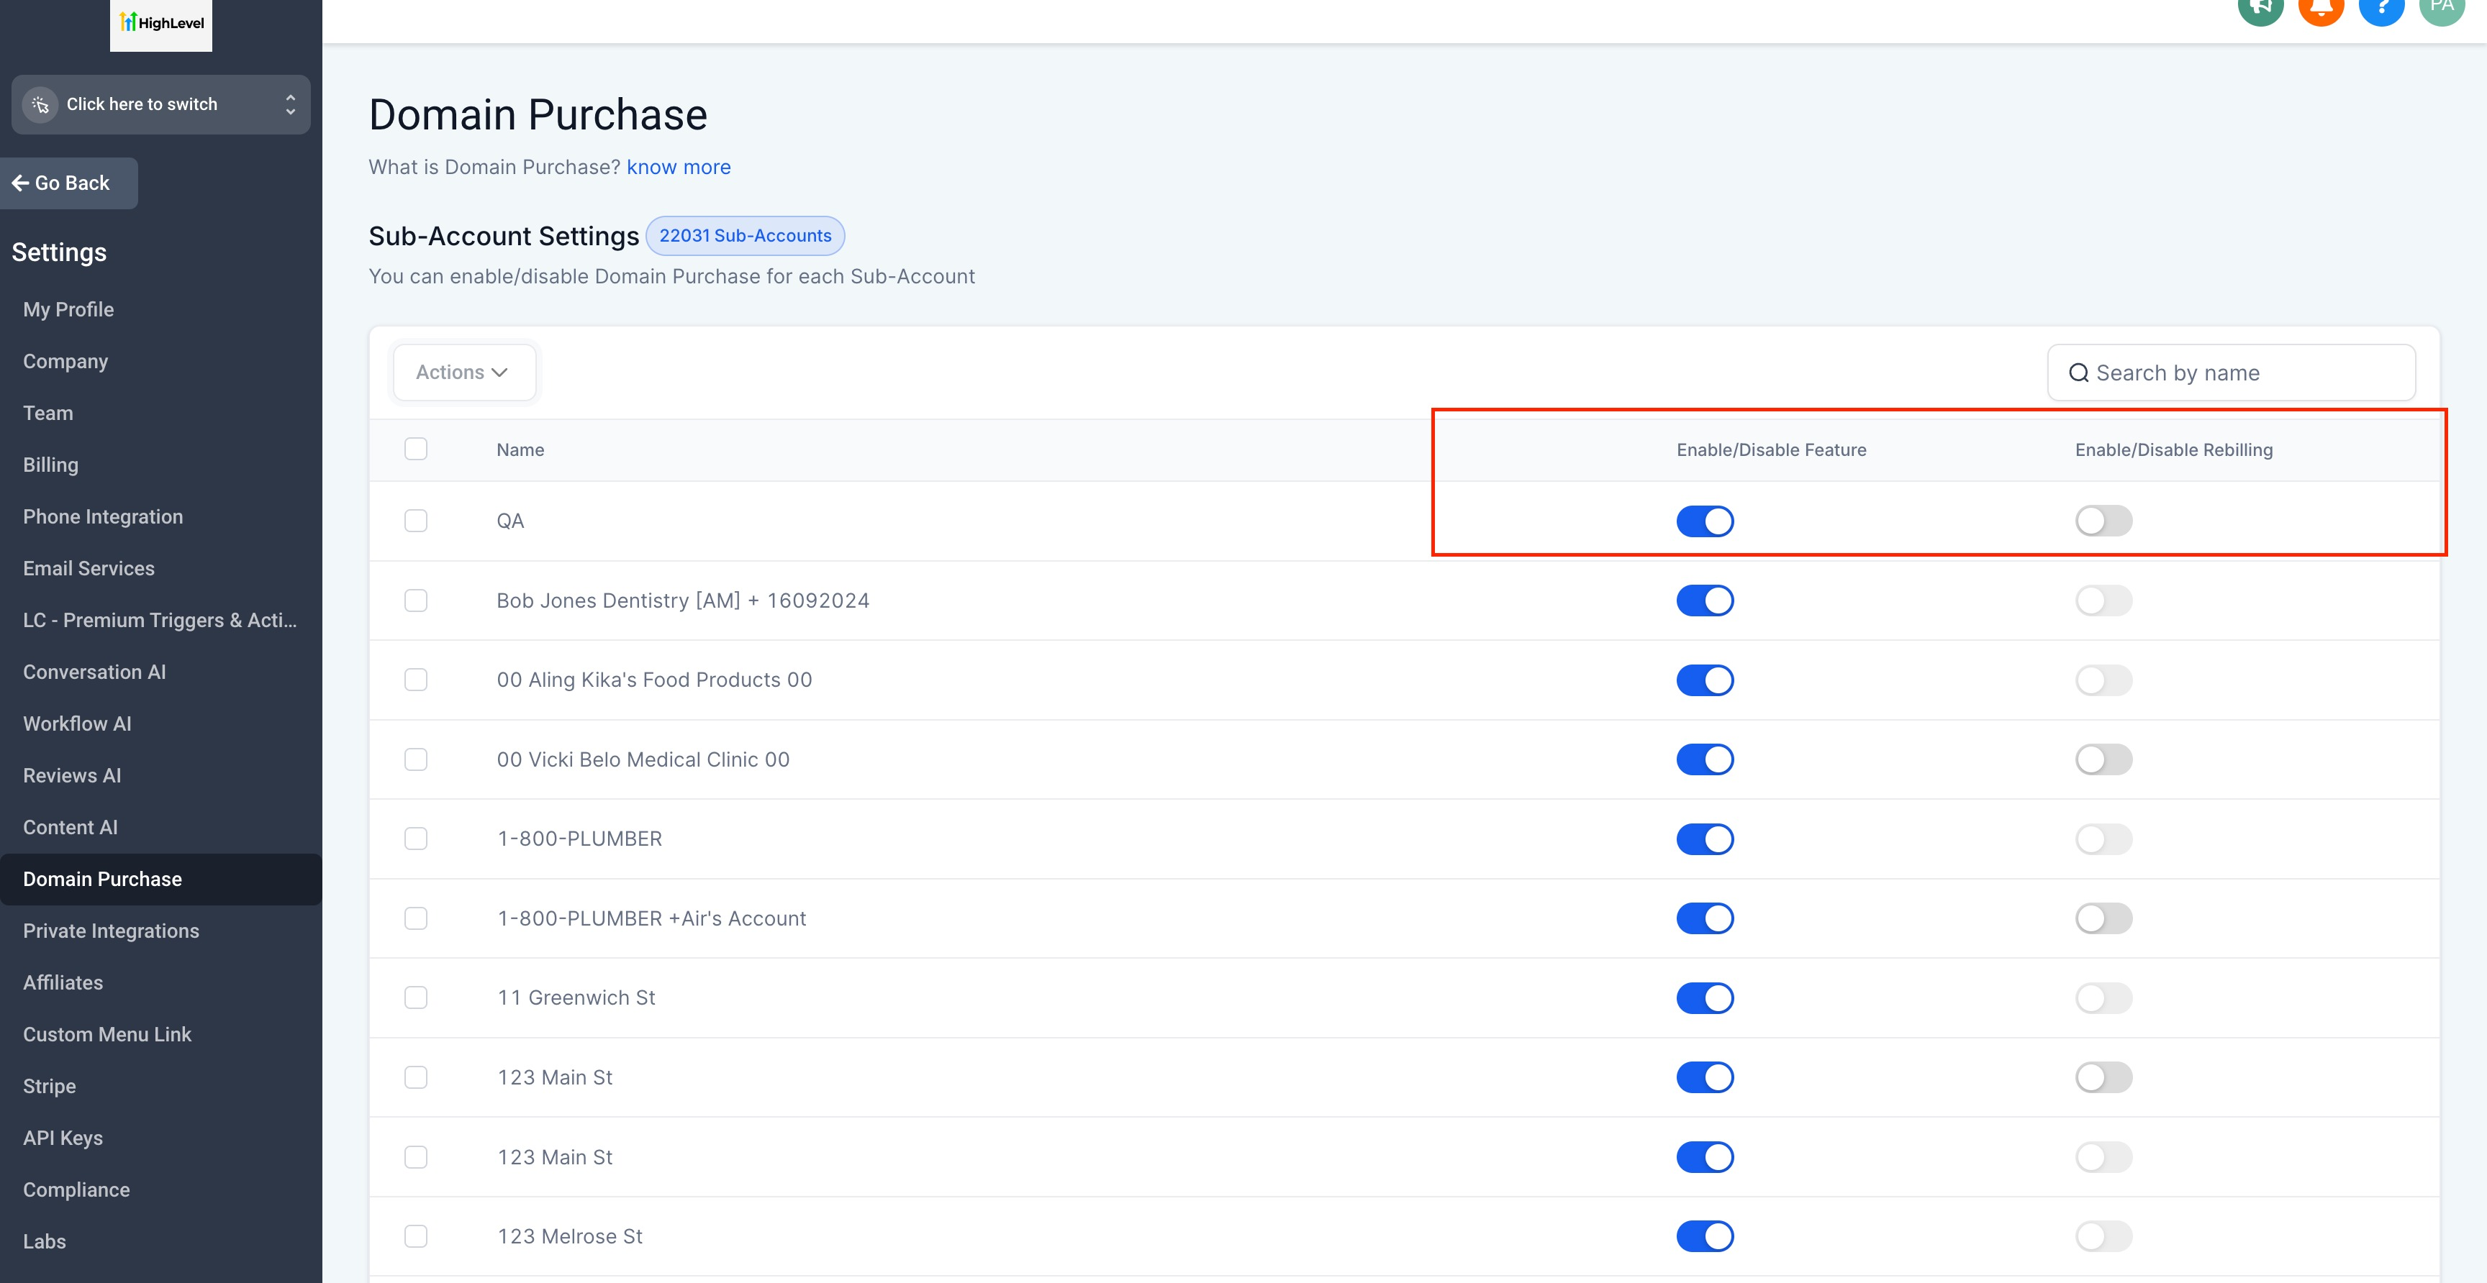Open Private Integrations settings menu item
This screenshot has width=2487, height=1283.
[x=111, y=931]
